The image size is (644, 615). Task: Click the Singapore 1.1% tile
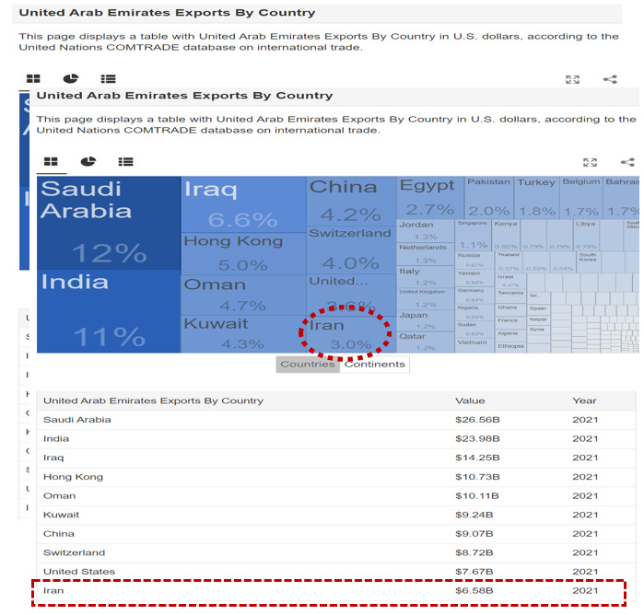(x=474, y=235)
